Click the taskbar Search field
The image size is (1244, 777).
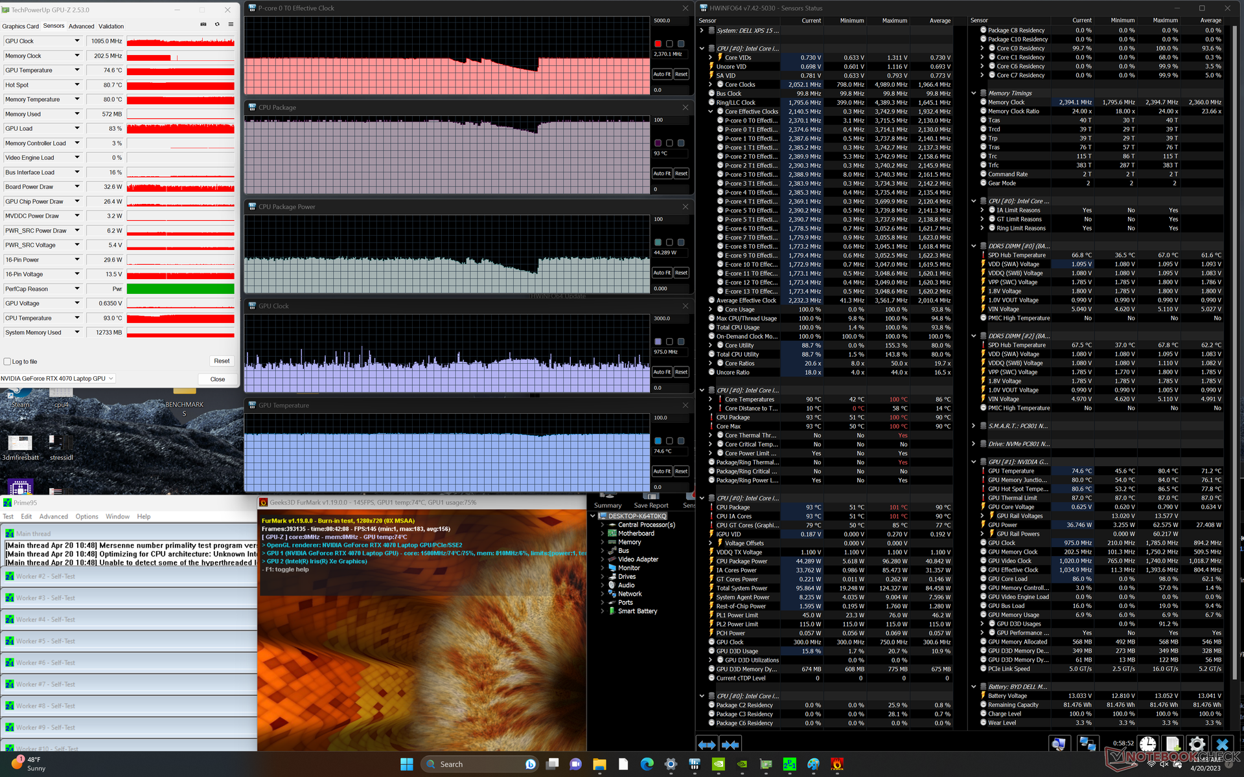coord(479,765)
